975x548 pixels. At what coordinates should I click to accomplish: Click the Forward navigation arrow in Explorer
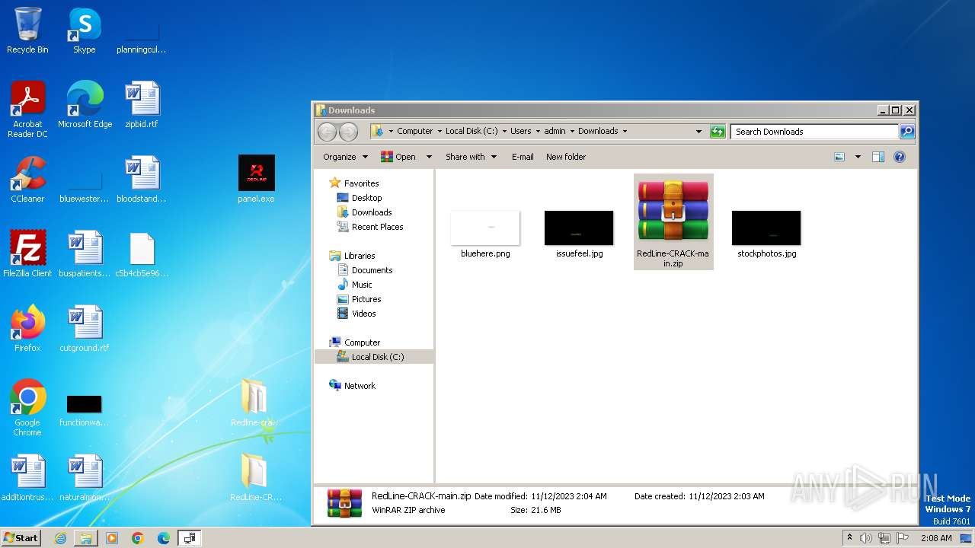(348, 132)
